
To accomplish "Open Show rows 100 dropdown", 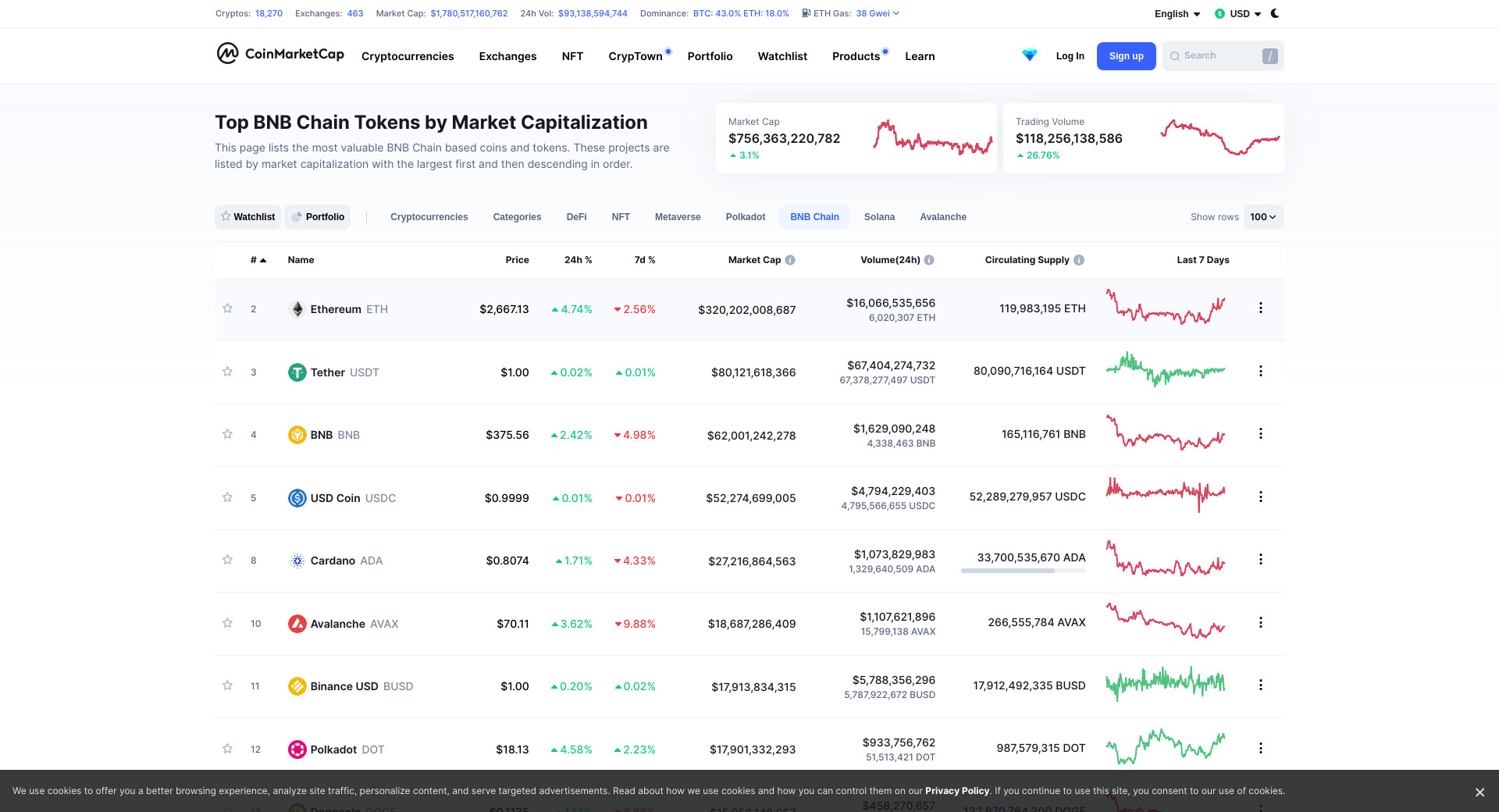I will pyautogui.click(x=1262, y=217).
